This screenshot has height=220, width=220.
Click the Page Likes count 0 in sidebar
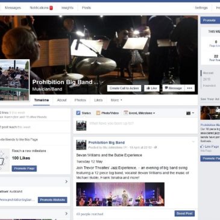point(216,42)
